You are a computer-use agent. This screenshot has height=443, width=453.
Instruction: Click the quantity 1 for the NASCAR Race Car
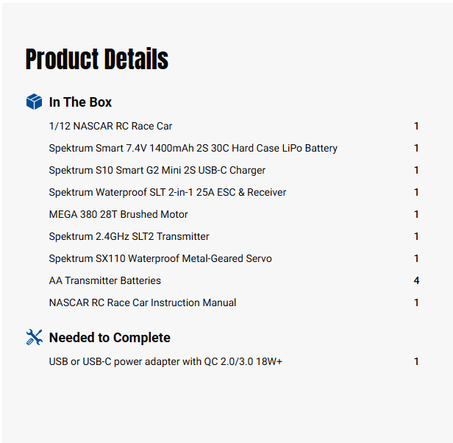[416, 126]
